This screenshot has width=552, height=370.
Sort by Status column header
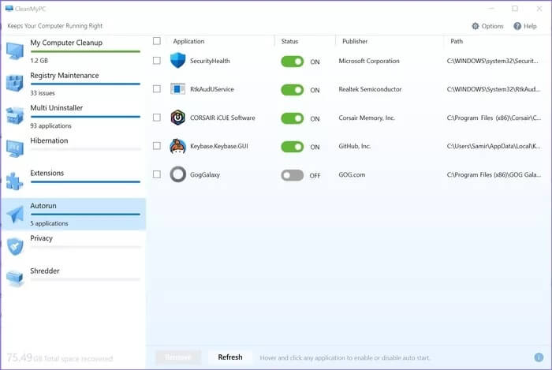tap(289, 41)
